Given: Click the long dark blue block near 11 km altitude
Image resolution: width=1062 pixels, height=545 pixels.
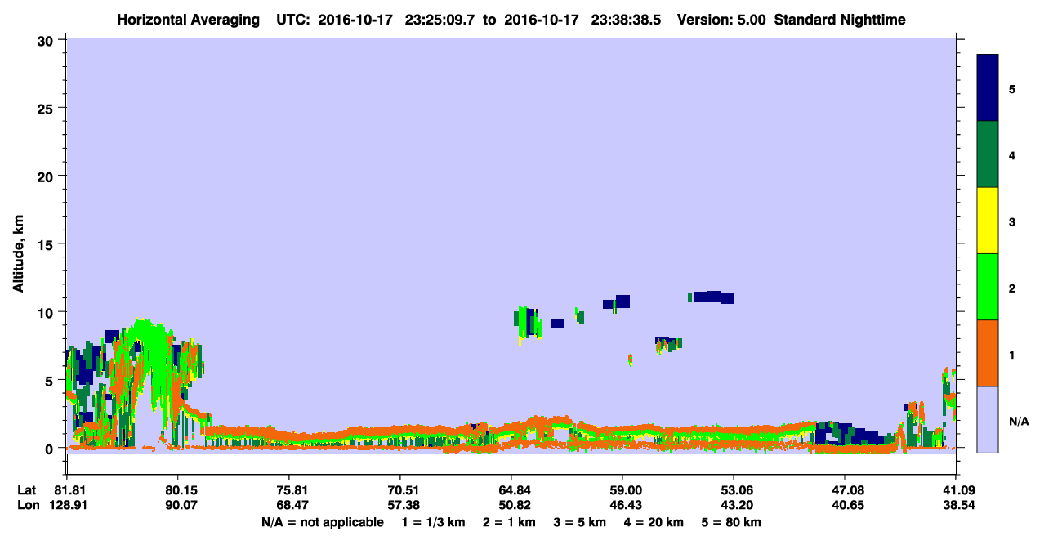Looking at the screenshot, I should 713,297.
